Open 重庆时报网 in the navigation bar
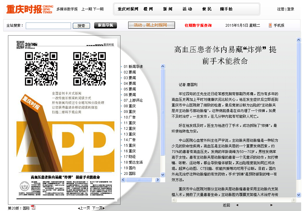The width and height of the screenshot is (302, 211). click(128, 9)
